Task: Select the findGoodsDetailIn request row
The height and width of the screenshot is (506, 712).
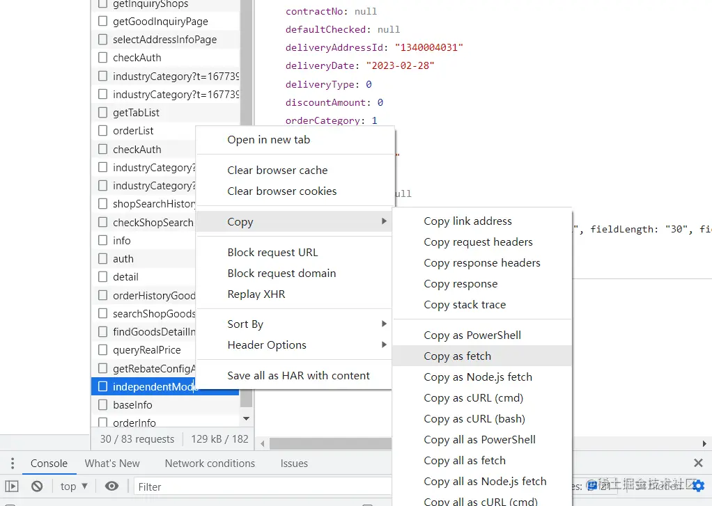Action: [x=144, y=332]
